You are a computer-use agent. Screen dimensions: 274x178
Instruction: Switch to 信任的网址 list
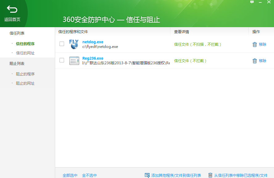pos(25,53)
